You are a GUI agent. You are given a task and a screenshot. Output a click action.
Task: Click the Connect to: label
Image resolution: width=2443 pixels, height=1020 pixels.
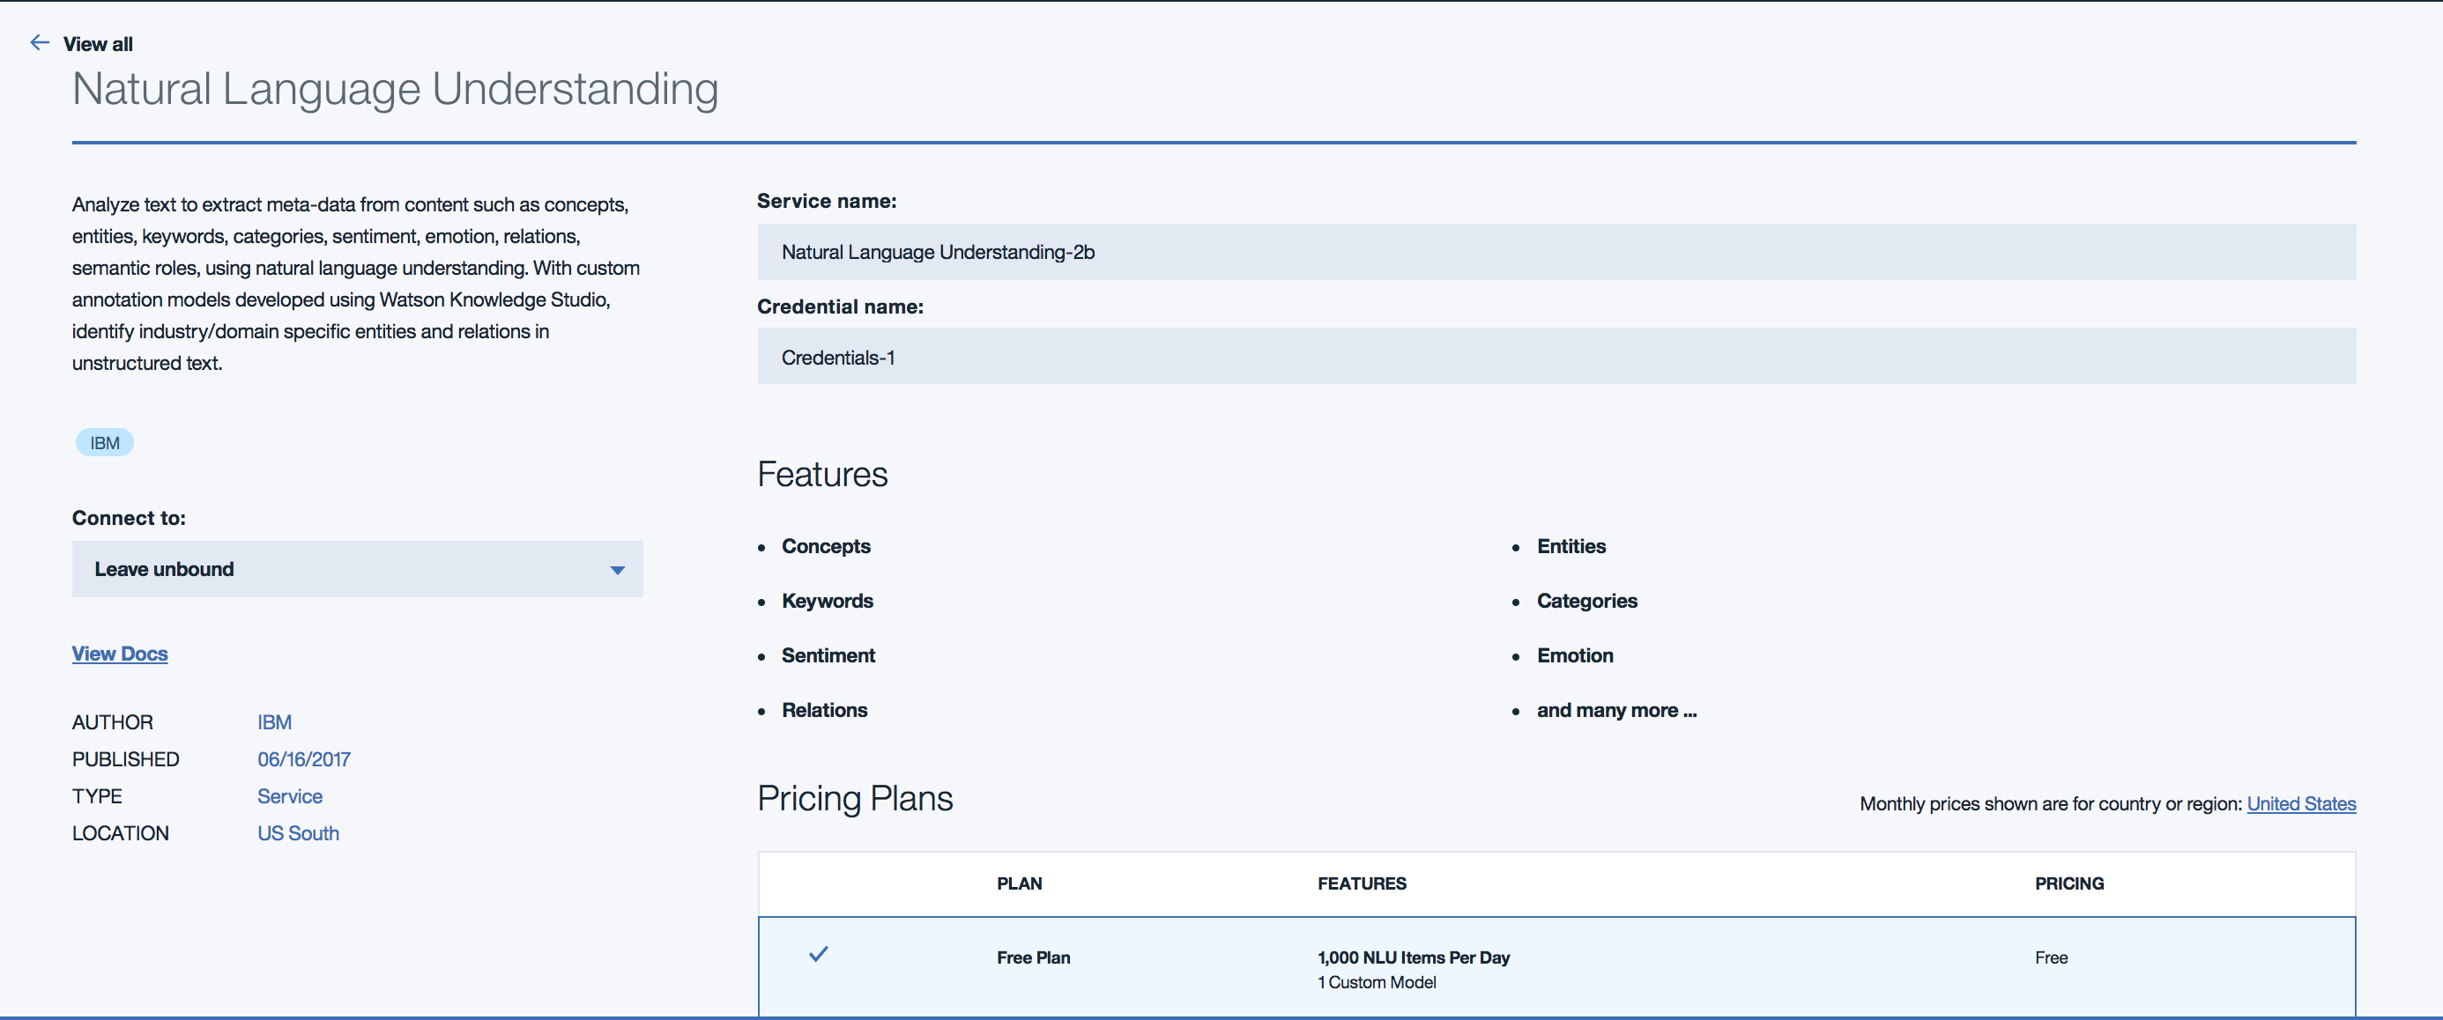(129, 518)
